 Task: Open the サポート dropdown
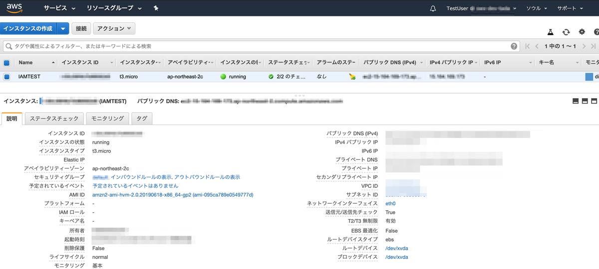(x=570, y=8)
